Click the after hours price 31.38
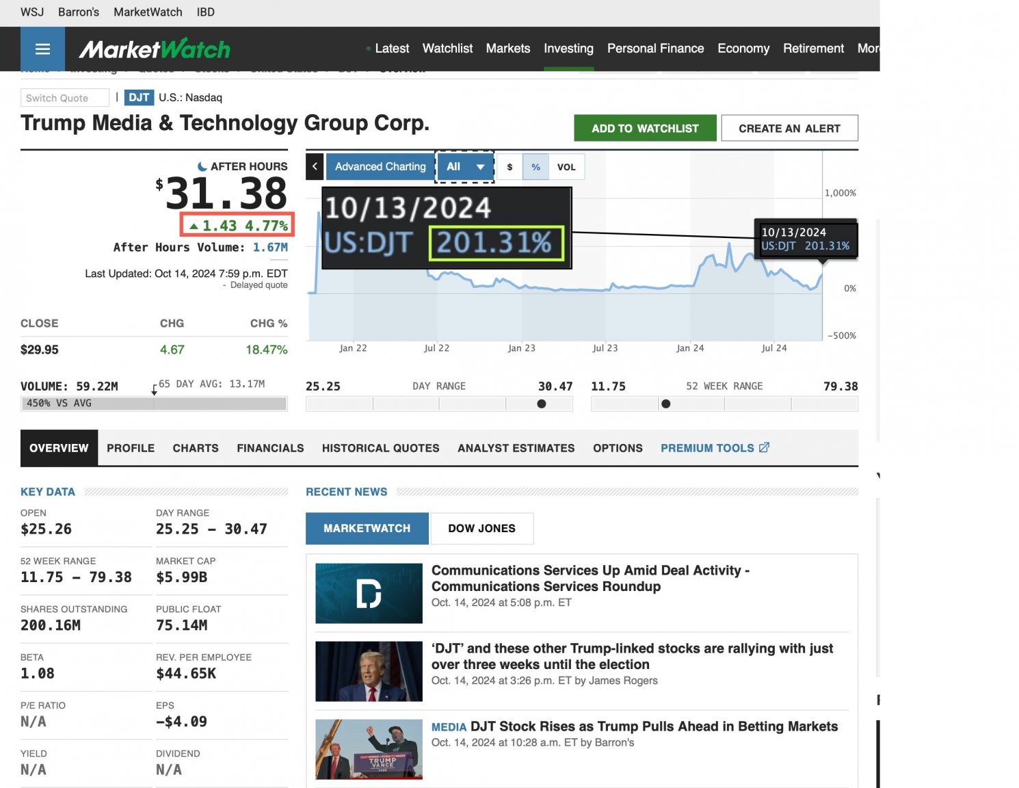1019x788 pixels. 226,193
